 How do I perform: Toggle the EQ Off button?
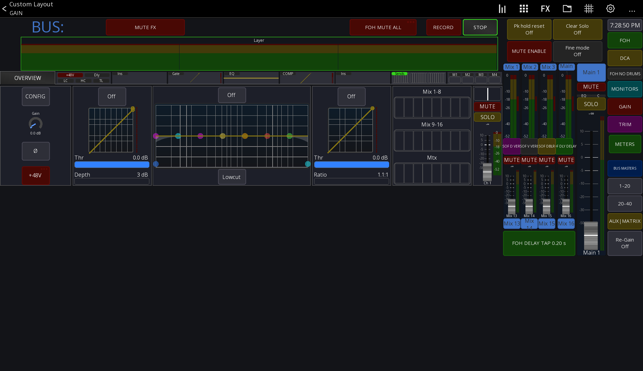coord(232,95)
